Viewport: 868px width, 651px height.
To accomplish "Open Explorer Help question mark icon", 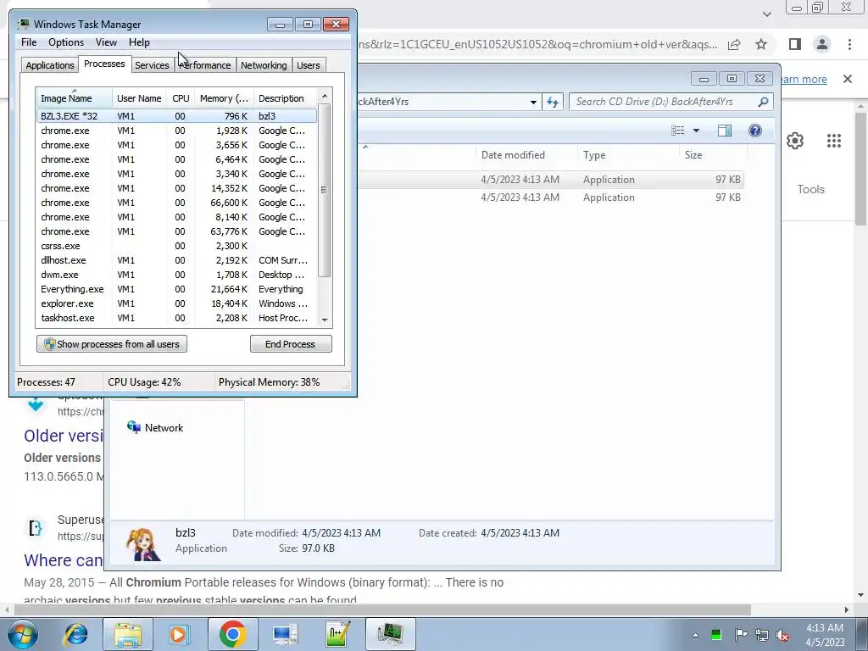I will [x=755, y=130].
